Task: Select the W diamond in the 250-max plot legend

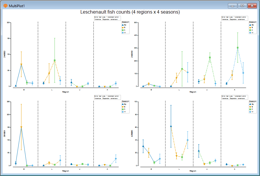Action: pyautogui.click(x=123, y=112)
